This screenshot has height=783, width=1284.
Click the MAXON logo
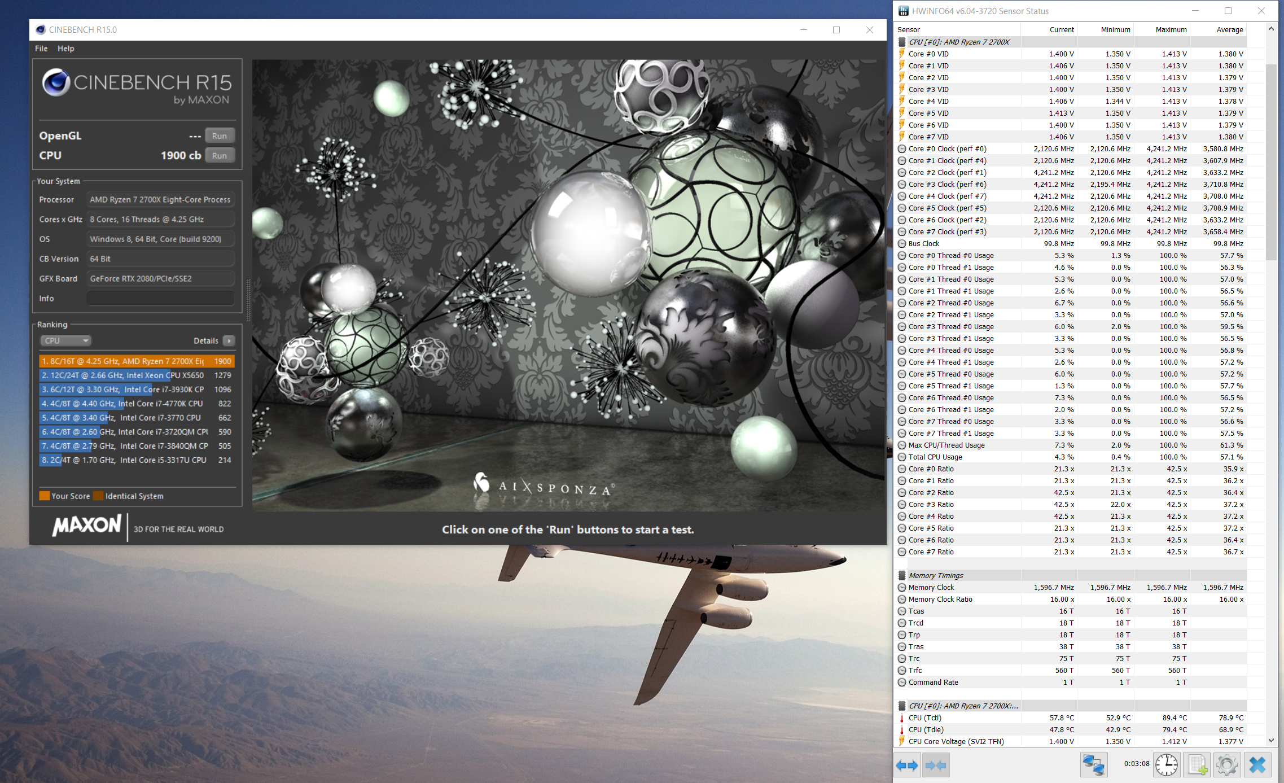(x=86, y=525)
